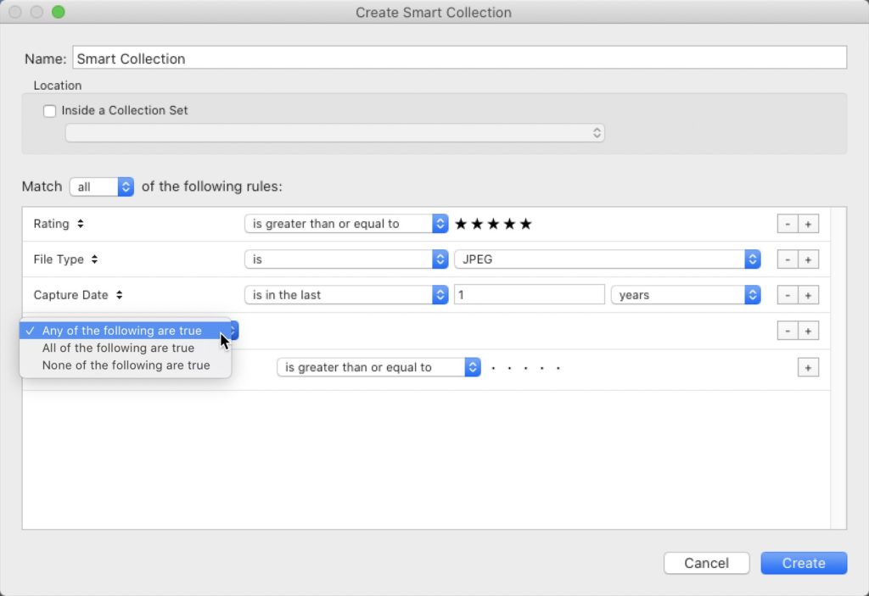Open the Capture Date criteria selector
The width and height of the screenshot is (869, 596).
click(x=78, y=295)
